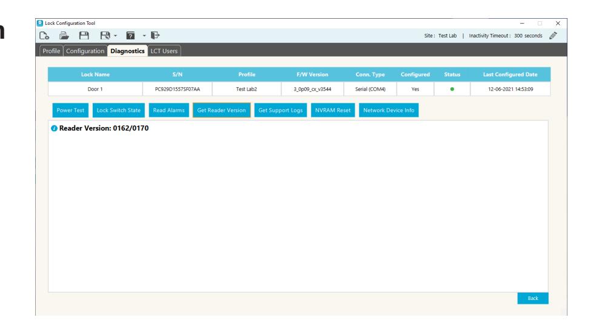
Task: Click the F/W Version column header
Action: click(312, 74)
